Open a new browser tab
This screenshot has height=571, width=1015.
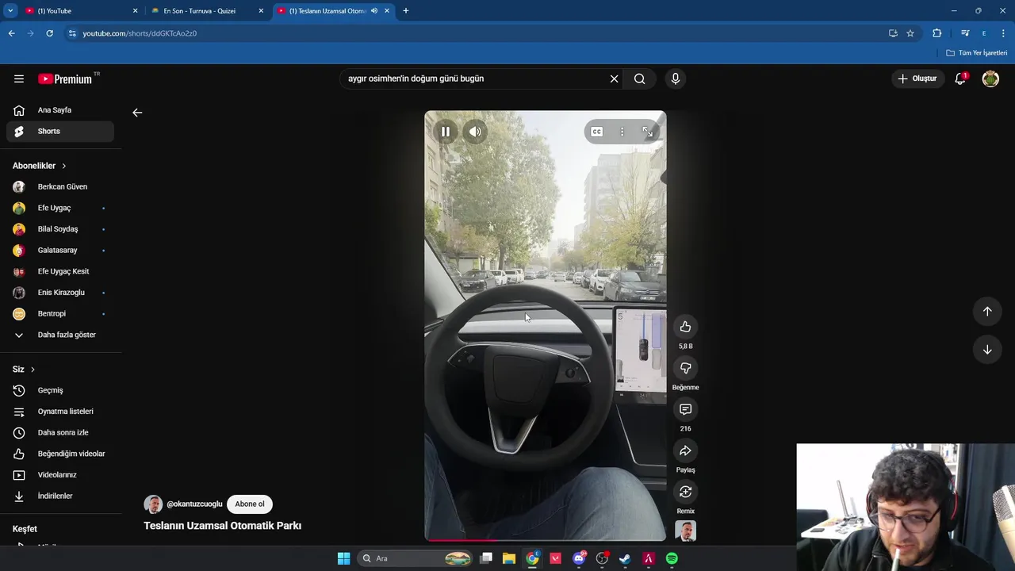(x=406, y=11)
